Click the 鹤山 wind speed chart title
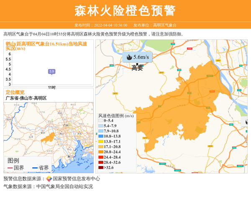The image size is (251, 197). click(x=46, y=46)
